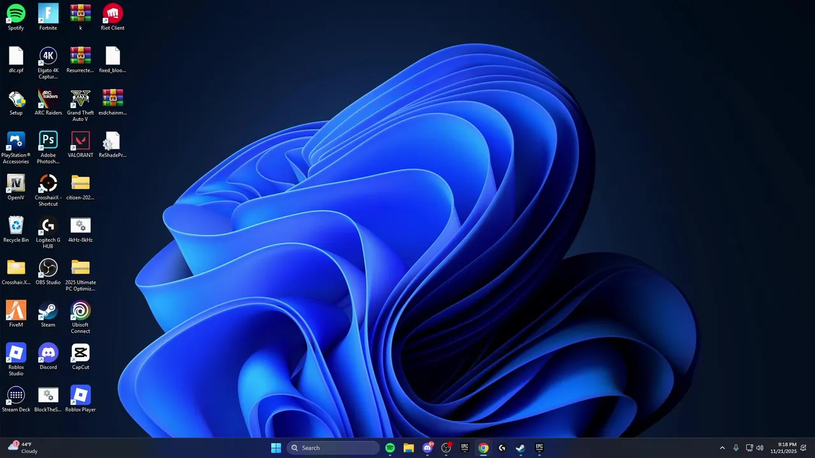
Task: Click the esdchainm archive icon
Action: point(112,102)
